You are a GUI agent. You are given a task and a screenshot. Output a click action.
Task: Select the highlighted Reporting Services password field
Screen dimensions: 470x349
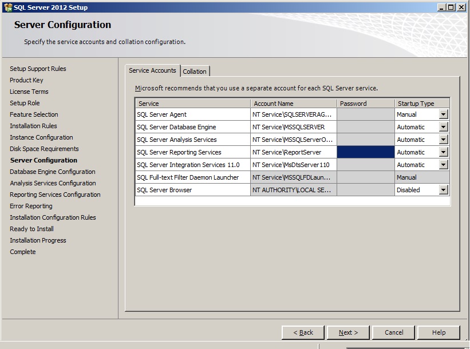tap(366, 152)
